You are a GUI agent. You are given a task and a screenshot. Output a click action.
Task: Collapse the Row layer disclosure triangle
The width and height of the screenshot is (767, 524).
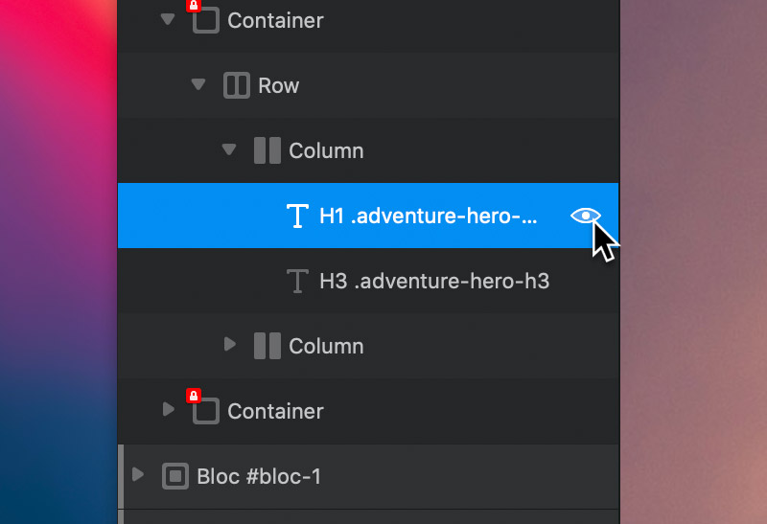tap(198, 84)
